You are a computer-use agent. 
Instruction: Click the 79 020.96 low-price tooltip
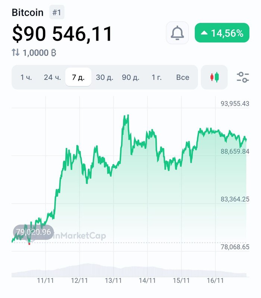(33, 232)
